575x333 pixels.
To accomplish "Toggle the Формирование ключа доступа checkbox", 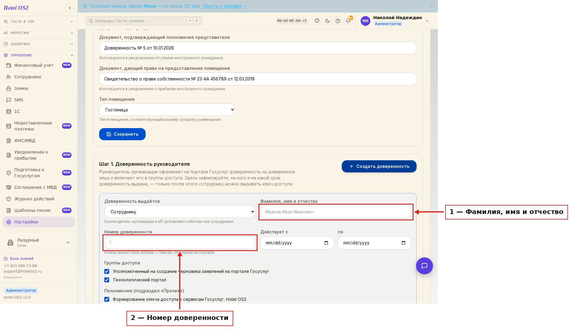I will (107, 299).
